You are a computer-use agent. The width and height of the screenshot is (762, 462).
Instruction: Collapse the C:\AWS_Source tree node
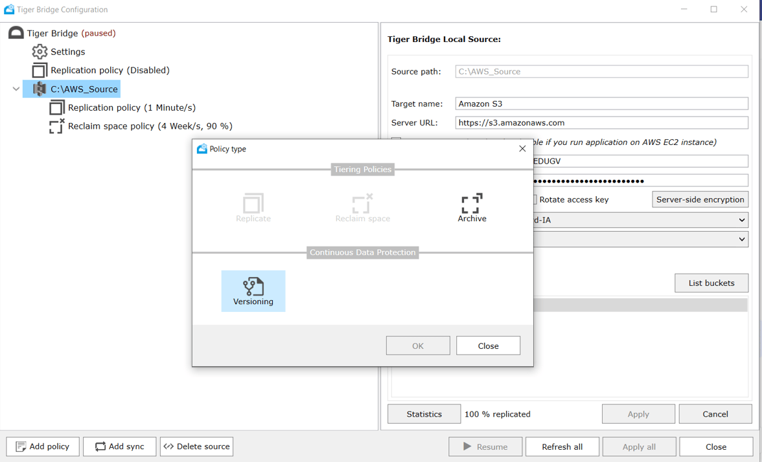tap(15, 89)
